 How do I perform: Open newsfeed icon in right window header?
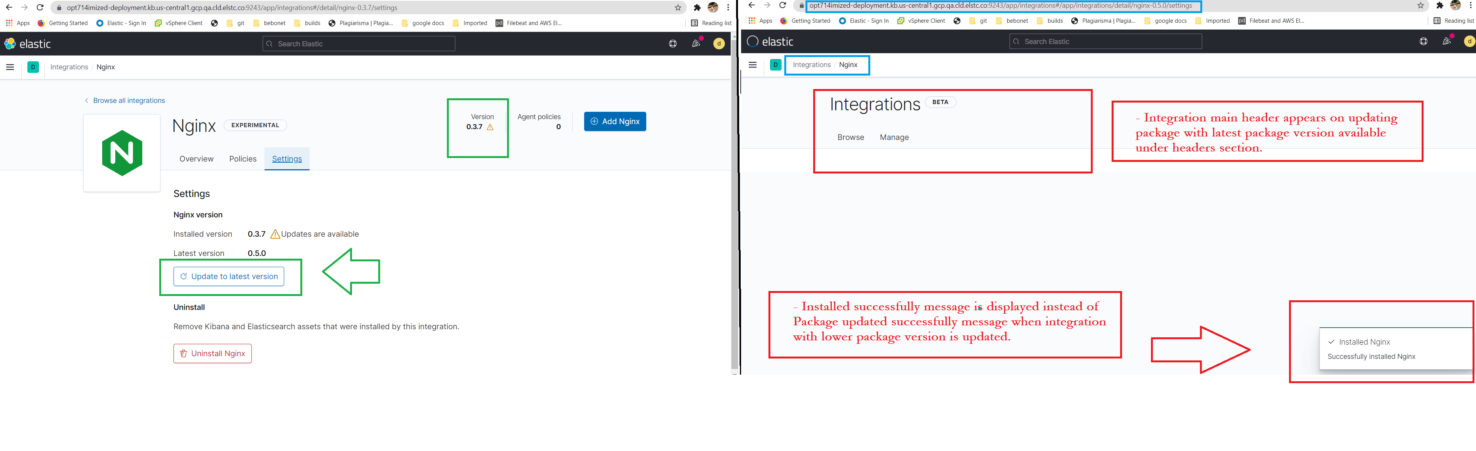coord(1446,41)
